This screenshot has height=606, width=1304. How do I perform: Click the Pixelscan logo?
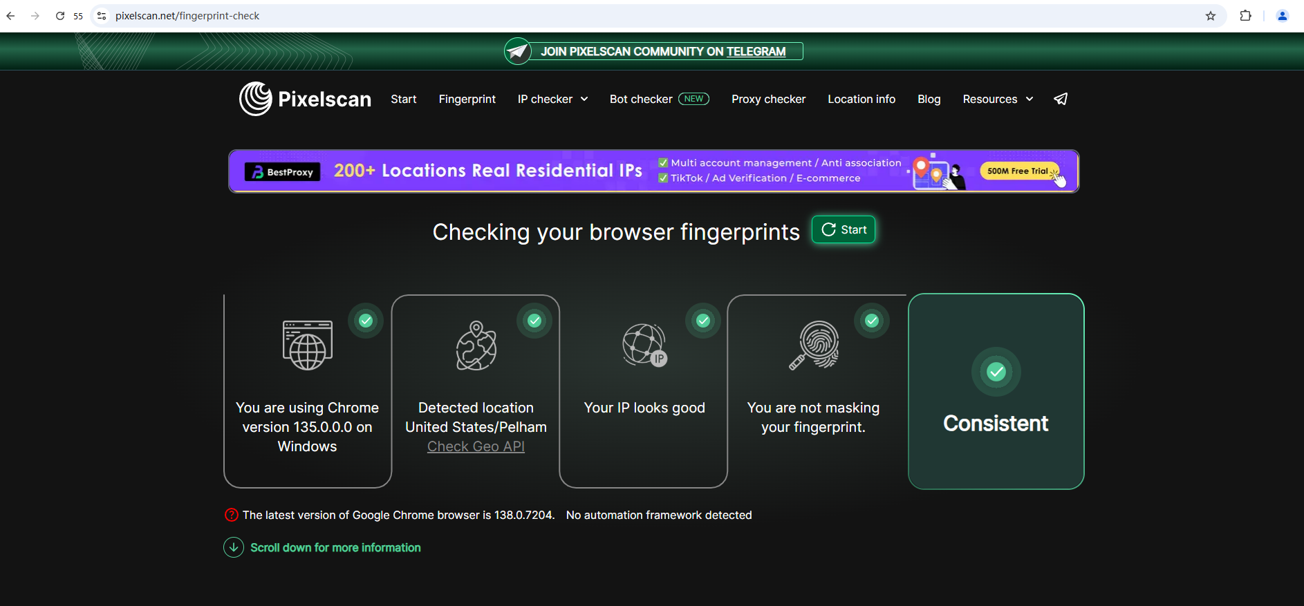click(x=305, y=99)
